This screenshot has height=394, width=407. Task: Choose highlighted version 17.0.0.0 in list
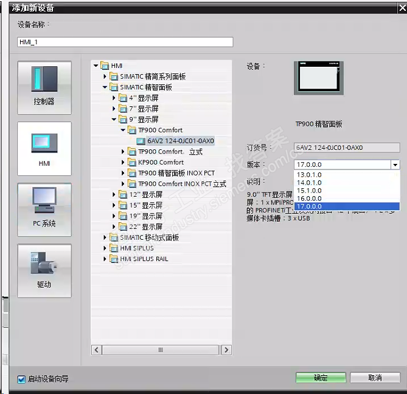click(347, 206)
